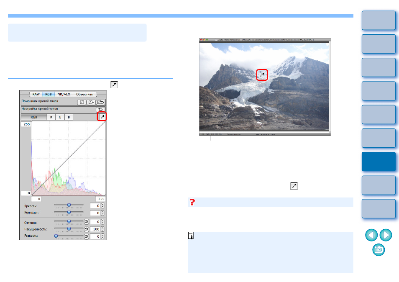Apply the standard tone curve assist button
Screen dimensions: 399x282
82,102
